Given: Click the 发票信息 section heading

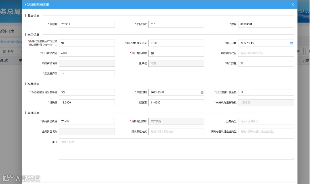Looking at the screenshot, I should point(33,84).
